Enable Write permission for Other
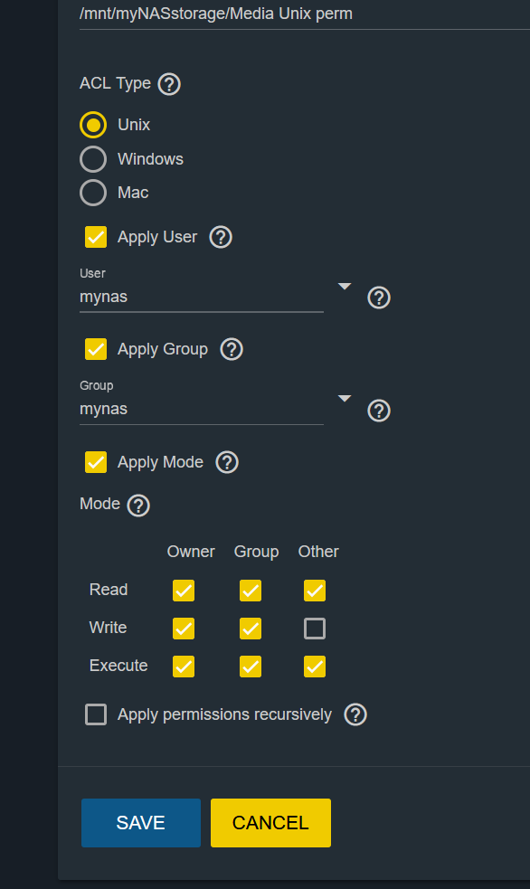The height and width of the screenshot is (889, 530). coord(315,629)
